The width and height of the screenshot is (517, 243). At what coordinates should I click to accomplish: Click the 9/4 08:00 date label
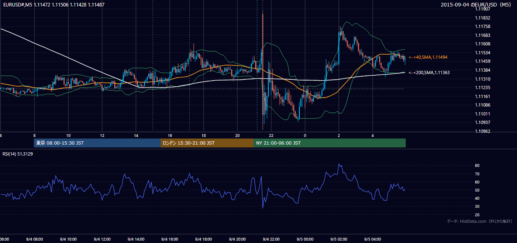[x=34, y=239]
